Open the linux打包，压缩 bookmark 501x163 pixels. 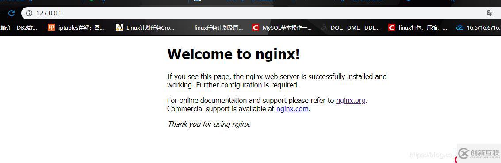coord(417,28)
